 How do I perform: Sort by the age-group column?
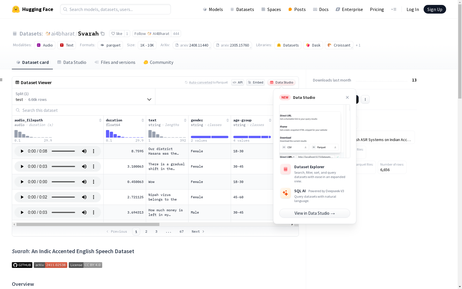[x=270, y=120]
